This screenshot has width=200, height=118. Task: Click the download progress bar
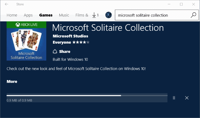pos(87,95)
